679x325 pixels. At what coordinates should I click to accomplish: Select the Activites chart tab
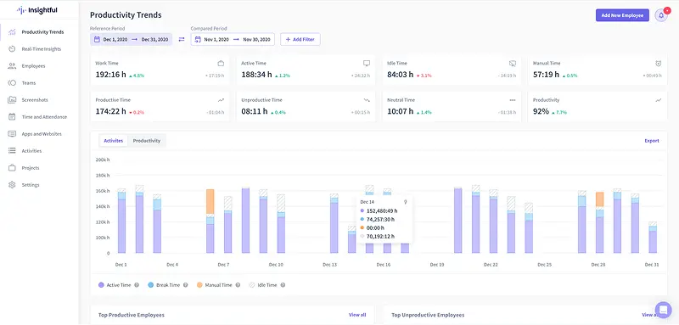click(x=114, y=141)
